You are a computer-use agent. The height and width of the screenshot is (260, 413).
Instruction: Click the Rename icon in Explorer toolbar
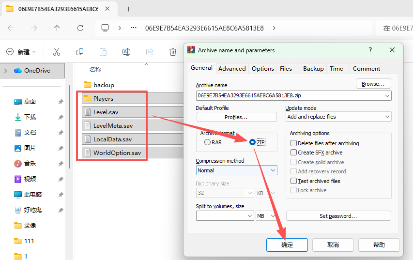126,52
